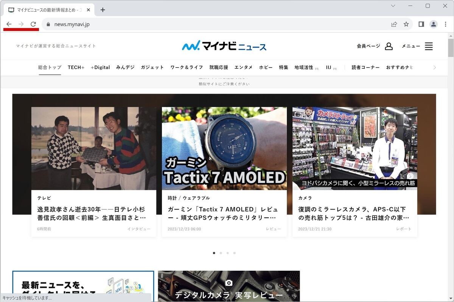The image size is (454, 302).
Task: Go back to the previous page
Action: coord(9,24)
